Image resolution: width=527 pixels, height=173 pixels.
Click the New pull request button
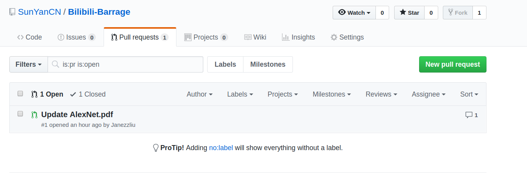453,64
